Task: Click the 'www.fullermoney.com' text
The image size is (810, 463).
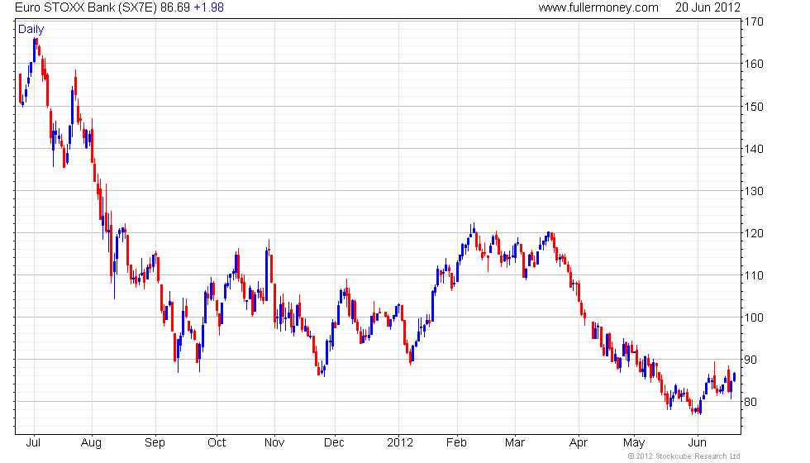Action: (x=598, y=7)
